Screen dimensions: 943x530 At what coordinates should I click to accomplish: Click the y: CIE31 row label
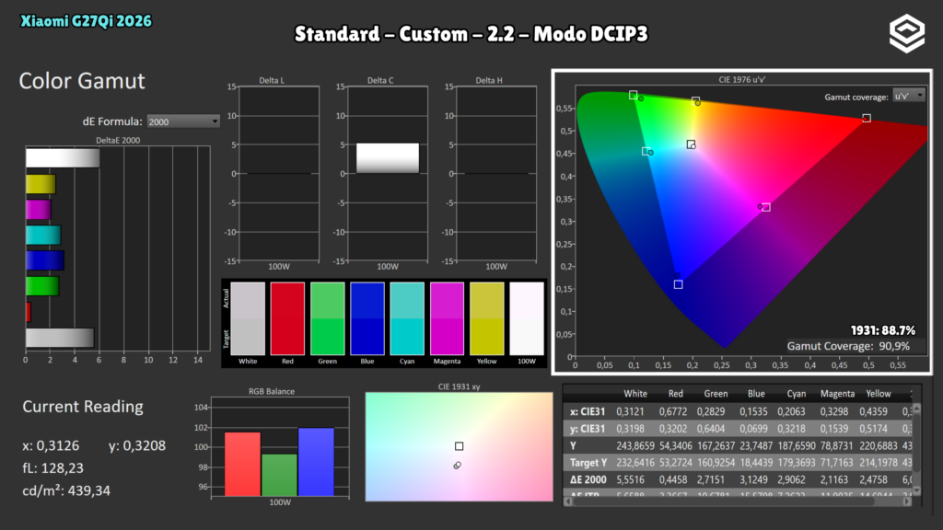[x=588, y=429]
